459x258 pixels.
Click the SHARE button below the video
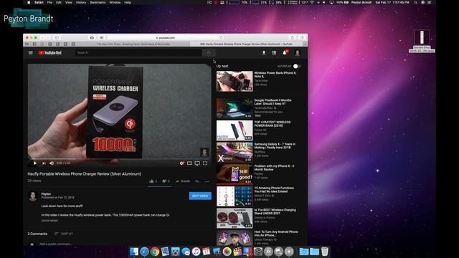[x=182, y=181]
